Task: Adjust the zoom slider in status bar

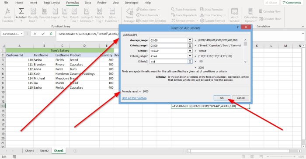Action: click(281, 157)
